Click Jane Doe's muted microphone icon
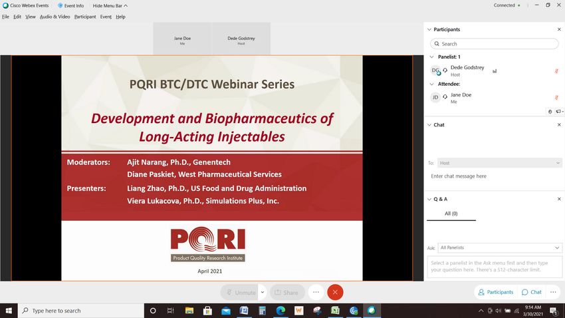Image resolution: width=565 pixels, height=318 pixels. tap(556, 97)
